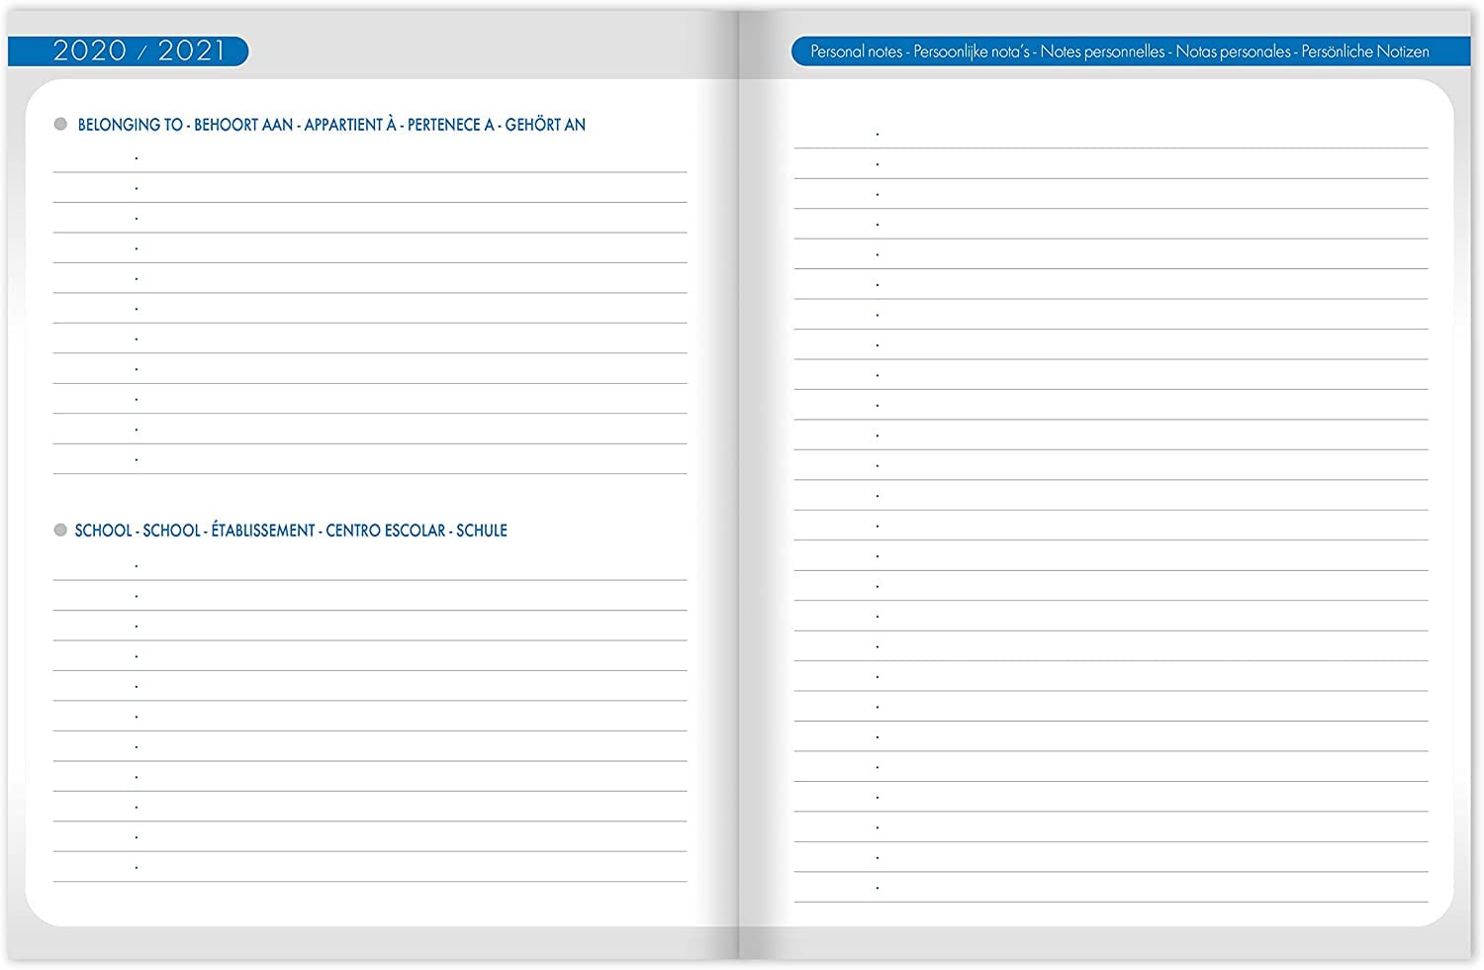The height and width of the screenshot is (970, 1484).
Task: Click the "BEHOORT AAN" label
Action: tap(243, 125)
